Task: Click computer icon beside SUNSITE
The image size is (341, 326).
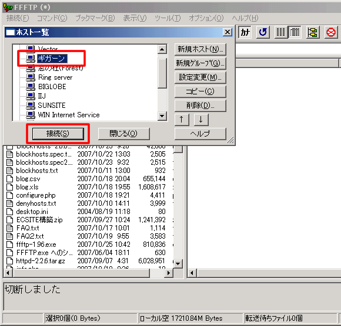Action: coord(31,106)
